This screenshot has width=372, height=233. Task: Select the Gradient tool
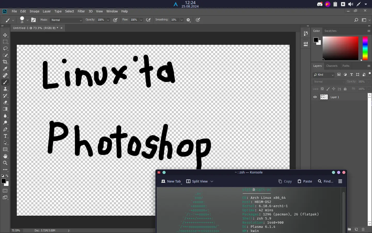[5, 109]
